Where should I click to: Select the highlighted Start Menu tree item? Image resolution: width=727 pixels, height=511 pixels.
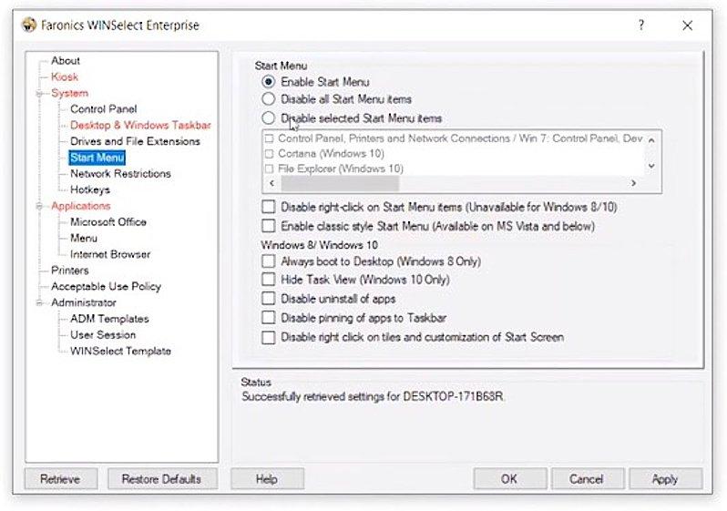tap(97, 158)
